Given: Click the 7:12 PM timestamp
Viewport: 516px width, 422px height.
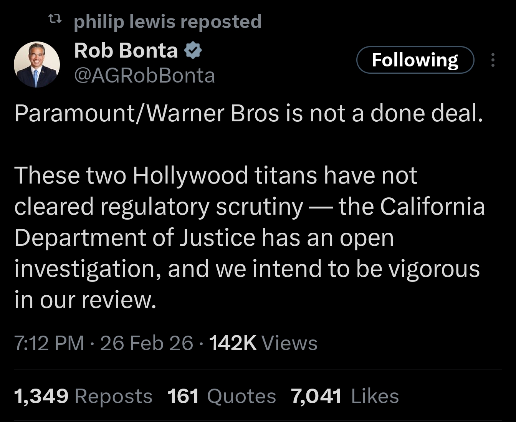Looking at the screenshot, I should click(49, 343).
